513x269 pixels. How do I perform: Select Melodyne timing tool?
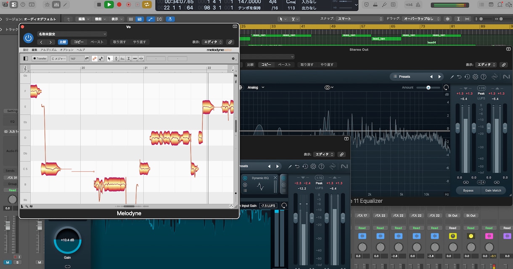[135, 59]
